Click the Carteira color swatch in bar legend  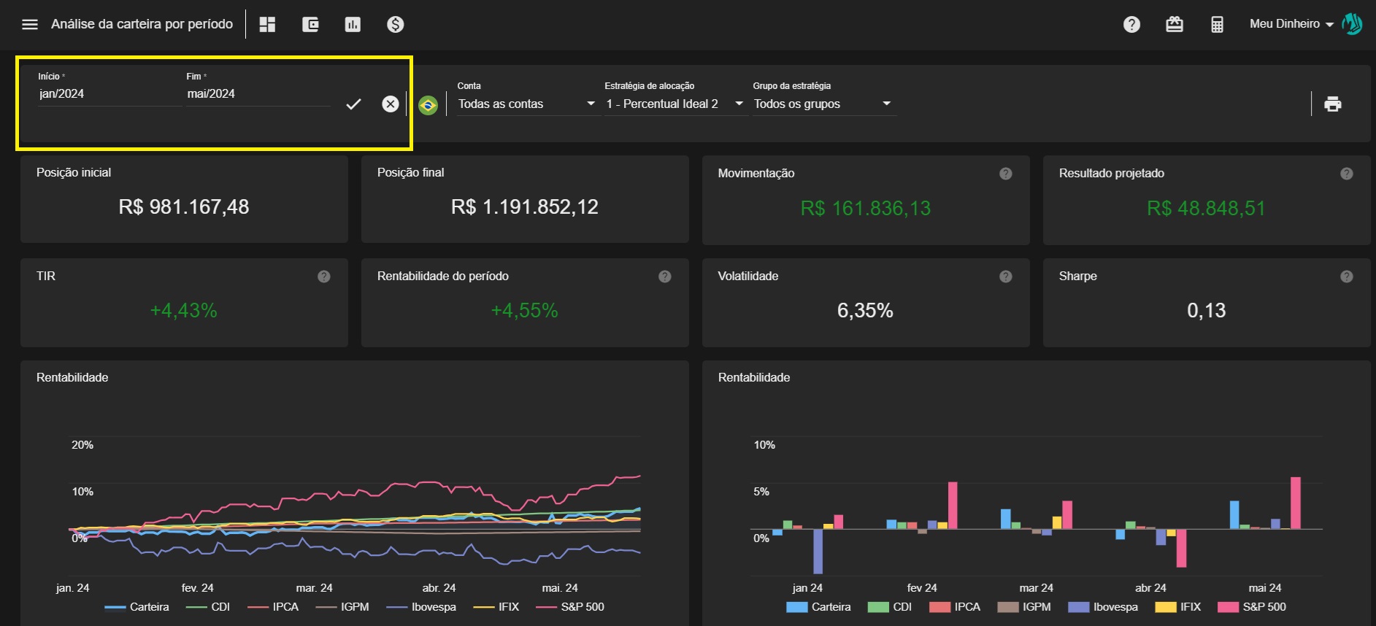point(796,607)
